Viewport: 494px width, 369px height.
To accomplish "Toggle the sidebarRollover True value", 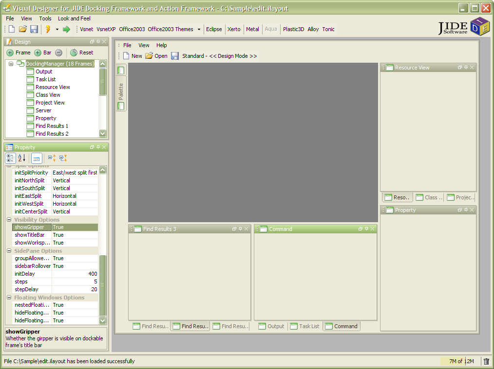I will tap(75, 266).
